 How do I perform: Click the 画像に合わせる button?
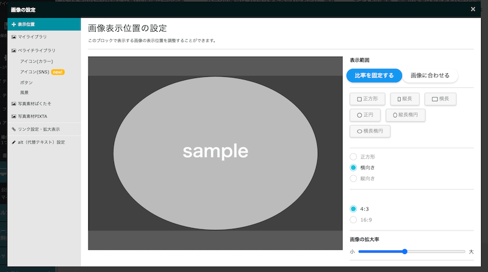coord(429,76)
